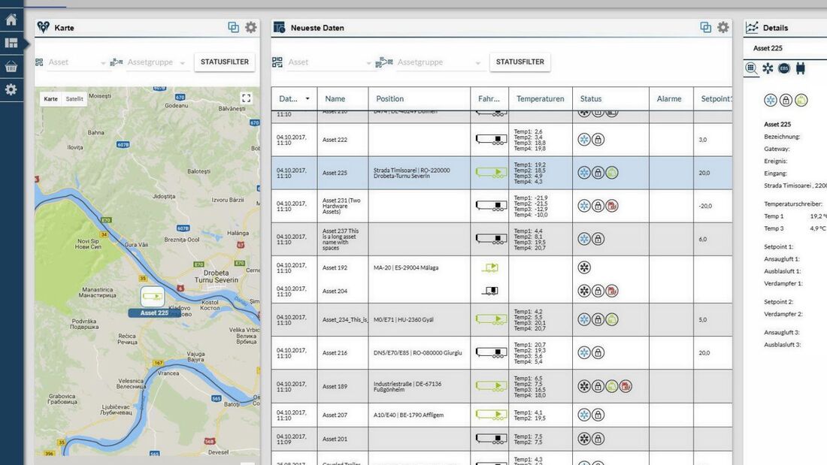Click the lock status icon in Details
Viewport: 827px width, 465px height.
click(786, 100)
